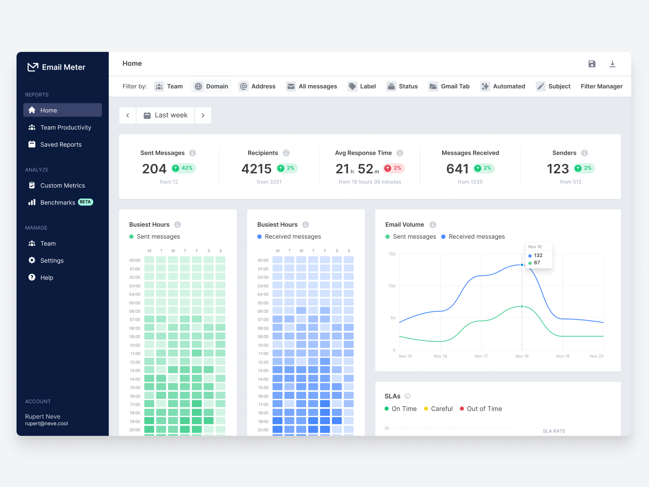
Task: Click the Benchmarks BETA badge
Action: 85,202
